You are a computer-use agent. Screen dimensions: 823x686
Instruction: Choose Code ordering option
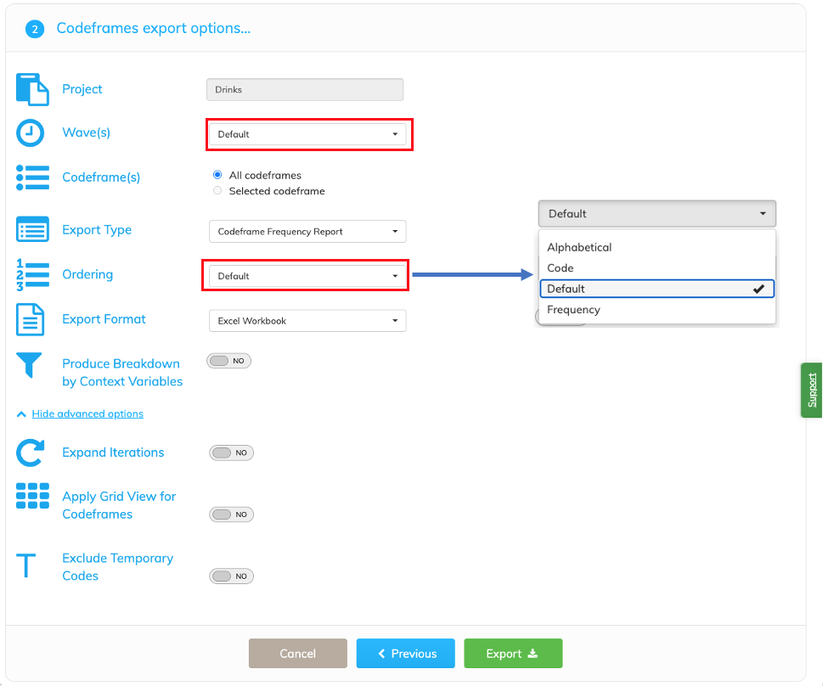coord(657,268)
